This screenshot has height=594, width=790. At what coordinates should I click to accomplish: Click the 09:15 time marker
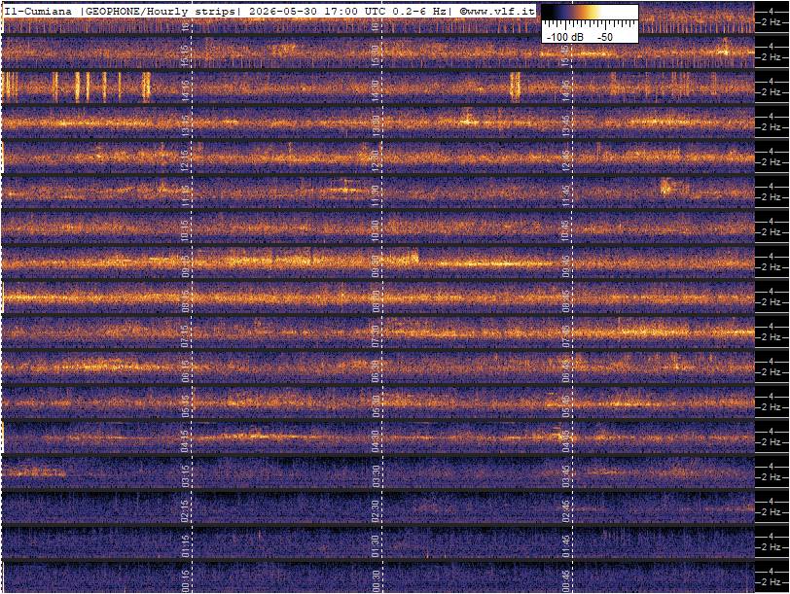pyautogui.click(x=186, y=265)
